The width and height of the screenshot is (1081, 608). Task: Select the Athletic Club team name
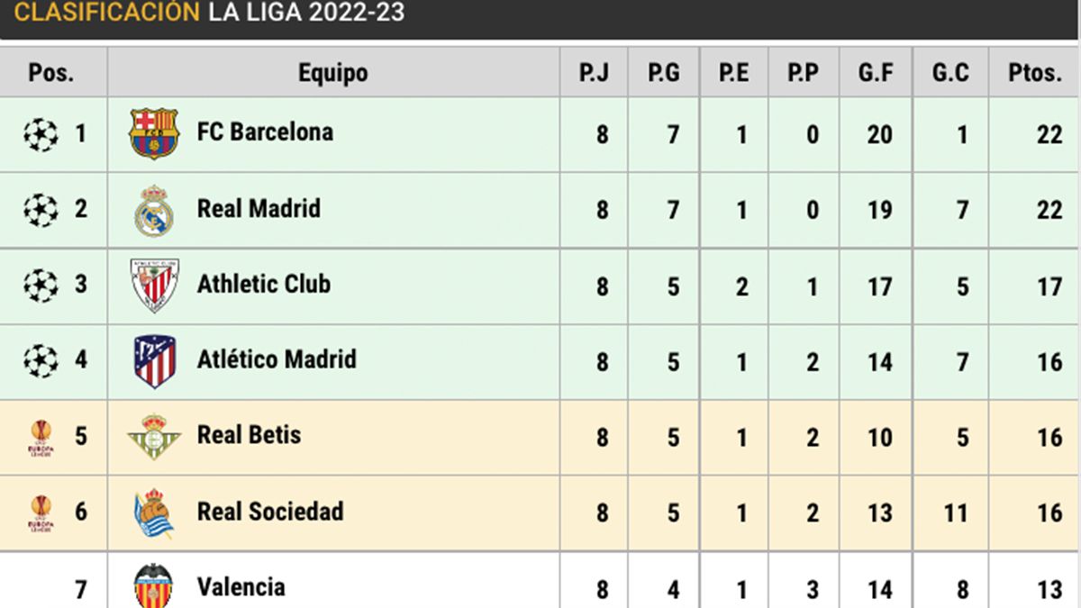coord(263,285)
